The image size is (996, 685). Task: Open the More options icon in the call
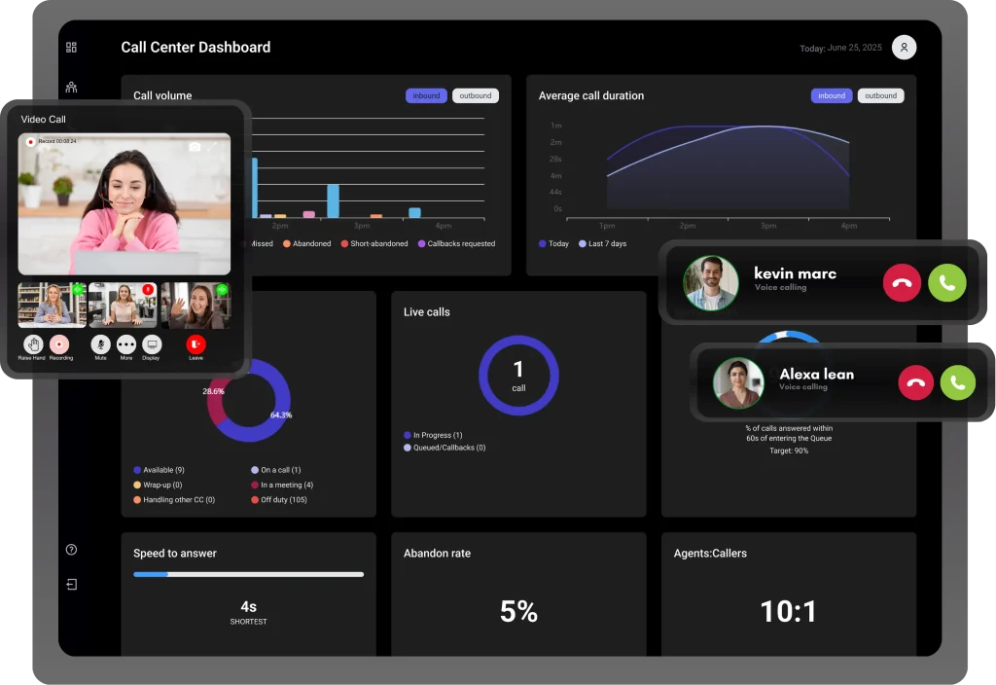pos(126,343)
